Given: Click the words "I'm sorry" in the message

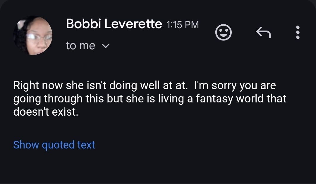Looking at the screenshot, I should (x=215, y=85).
